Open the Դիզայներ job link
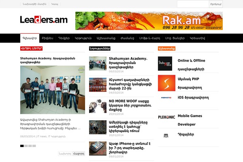Image resolution: width=243 pixels, height=162 pixels. tap(186, 134)
